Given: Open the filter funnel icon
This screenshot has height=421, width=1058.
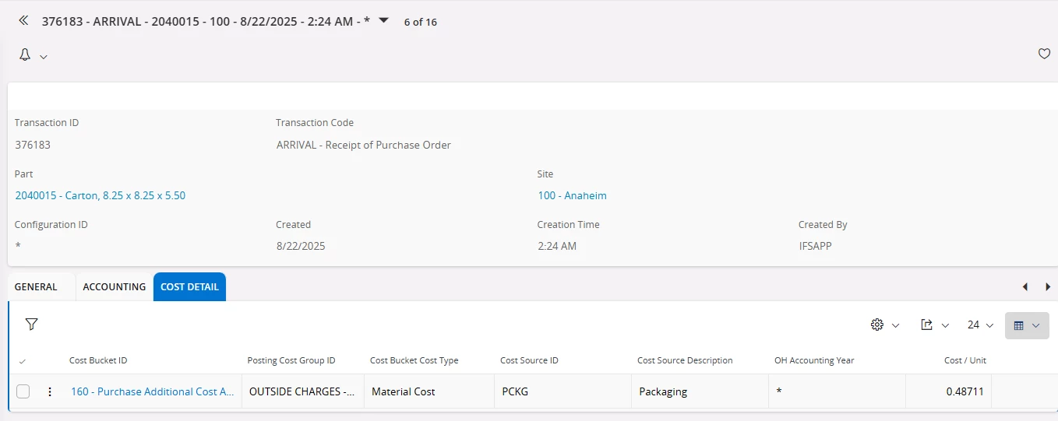Looking at the screenshot, I should click(31, 325).
